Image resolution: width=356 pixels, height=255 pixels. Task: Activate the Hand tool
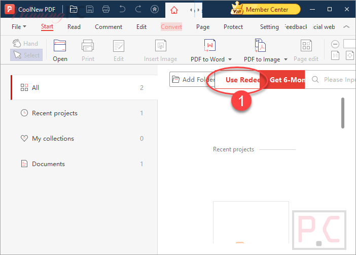(x=26, y=43)
